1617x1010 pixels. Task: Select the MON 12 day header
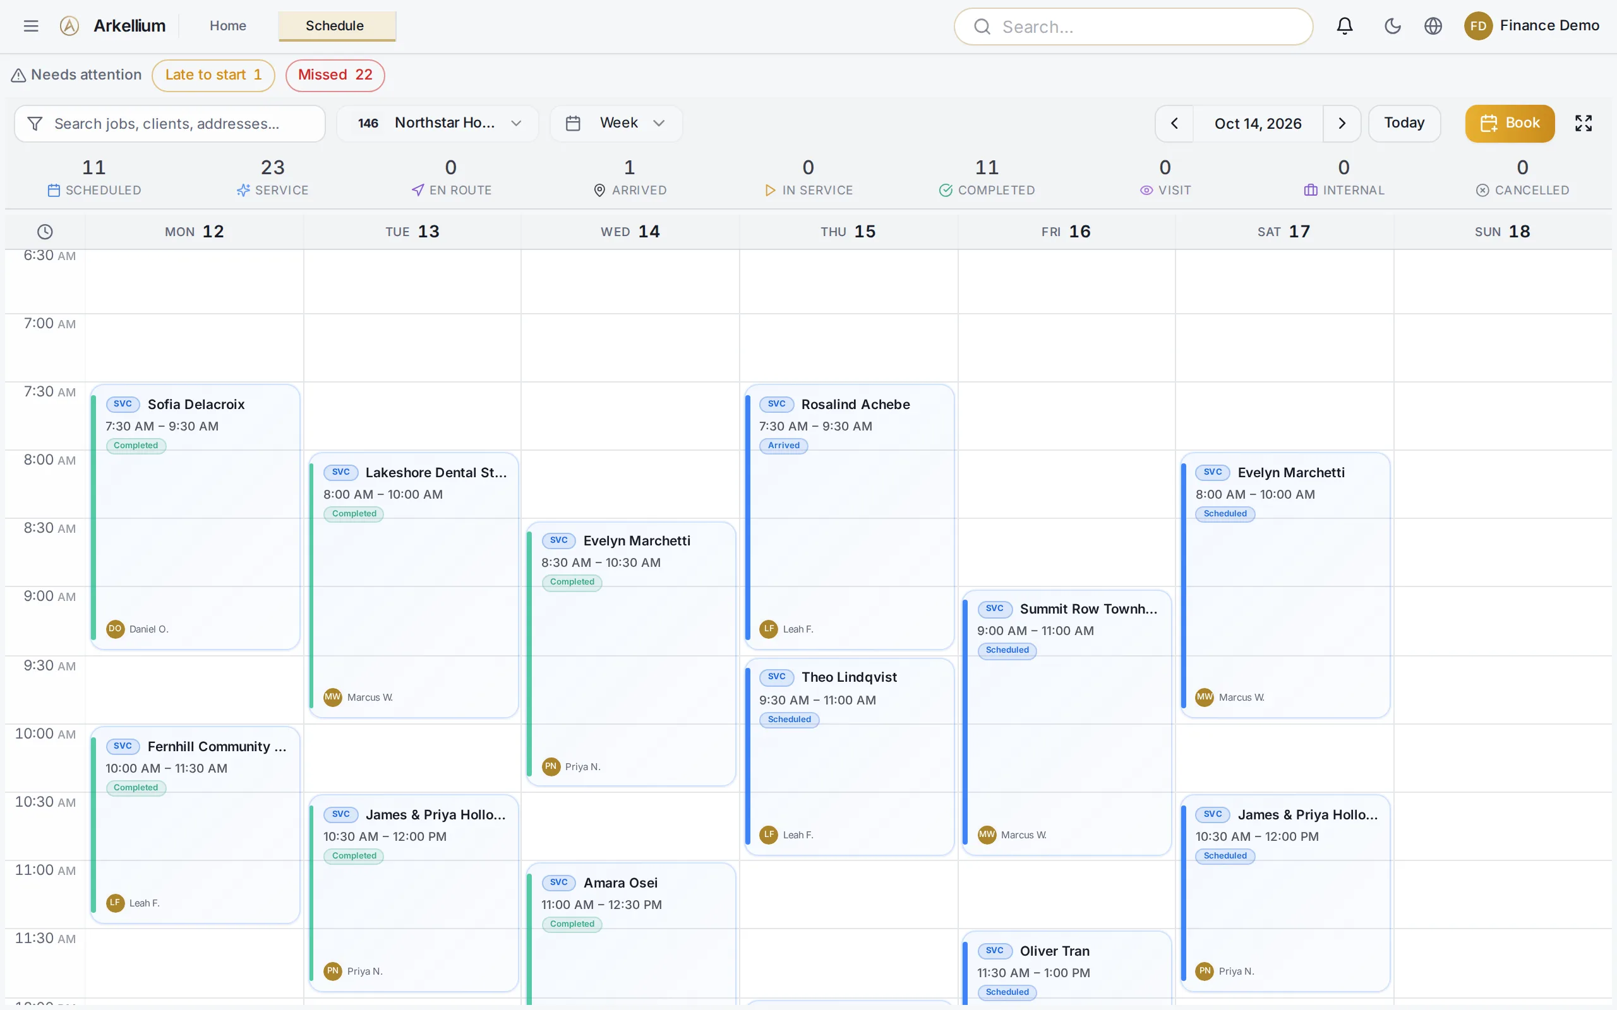coord(195,232)
